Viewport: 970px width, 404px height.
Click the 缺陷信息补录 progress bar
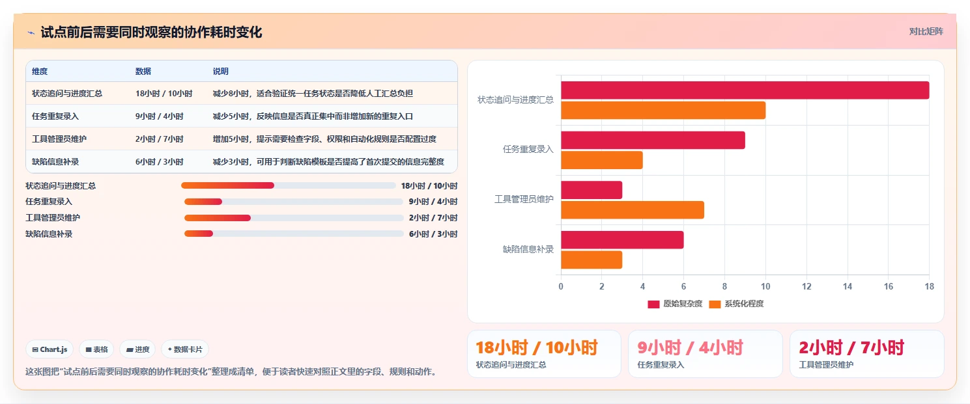pyautogui.click(x=294, y=234)
